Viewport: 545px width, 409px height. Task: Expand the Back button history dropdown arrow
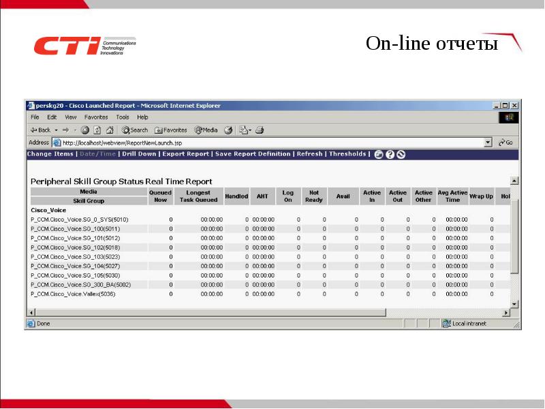coord(56,130)
